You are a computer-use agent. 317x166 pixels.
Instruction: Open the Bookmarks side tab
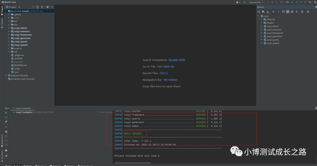2,141
